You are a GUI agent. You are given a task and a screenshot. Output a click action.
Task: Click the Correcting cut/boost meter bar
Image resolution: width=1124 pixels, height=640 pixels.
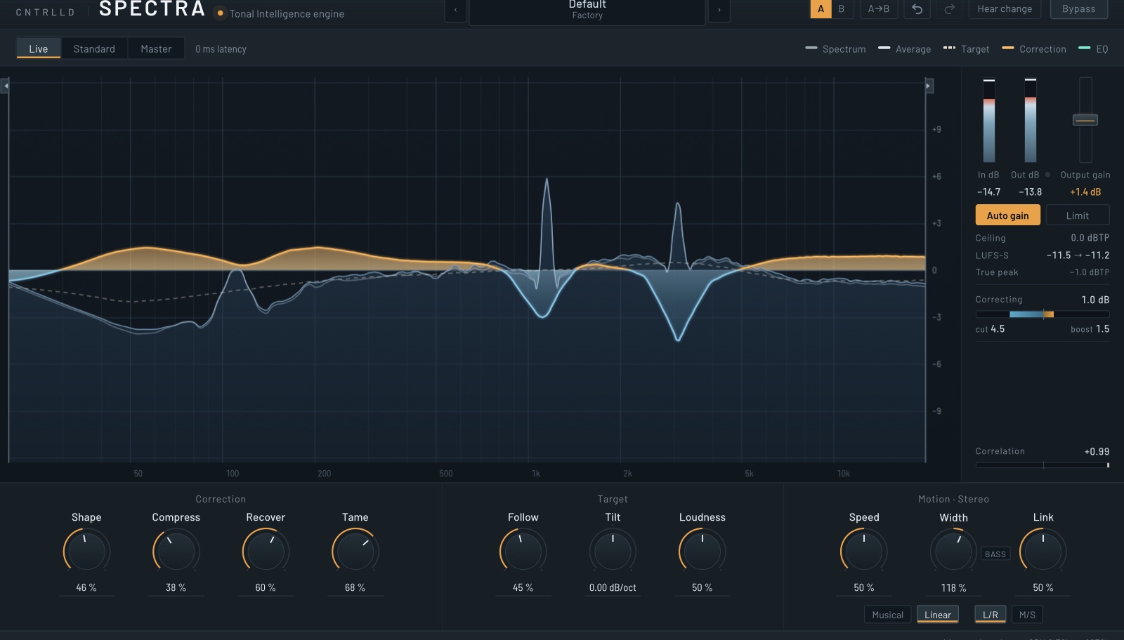[x=1043, y=314]
